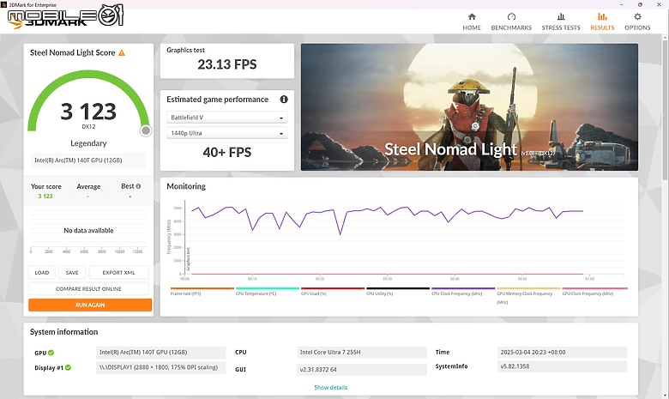Toggle the CPU Temperature legend
This screenshot has width=669, height=399.
click(268, 292)
